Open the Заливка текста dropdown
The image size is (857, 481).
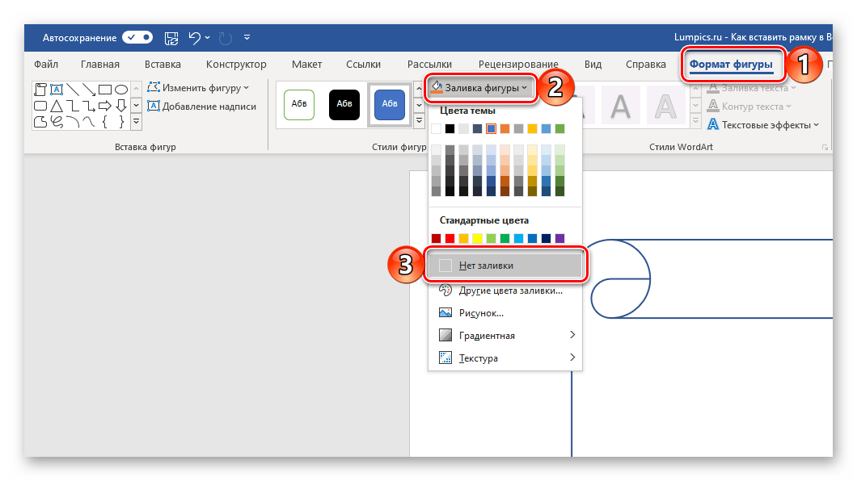[x=752, y=88]
